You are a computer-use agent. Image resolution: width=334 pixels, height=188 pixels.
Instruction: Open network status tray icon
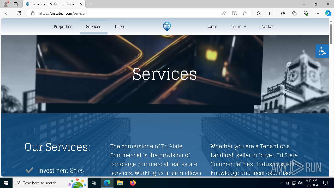click(x=294, y=183)
